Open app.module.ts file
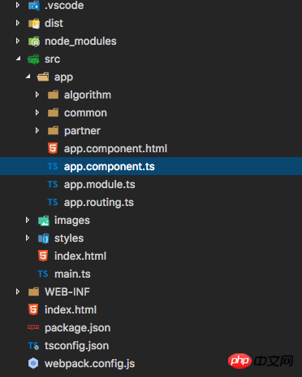 click(x=99, y=185)
